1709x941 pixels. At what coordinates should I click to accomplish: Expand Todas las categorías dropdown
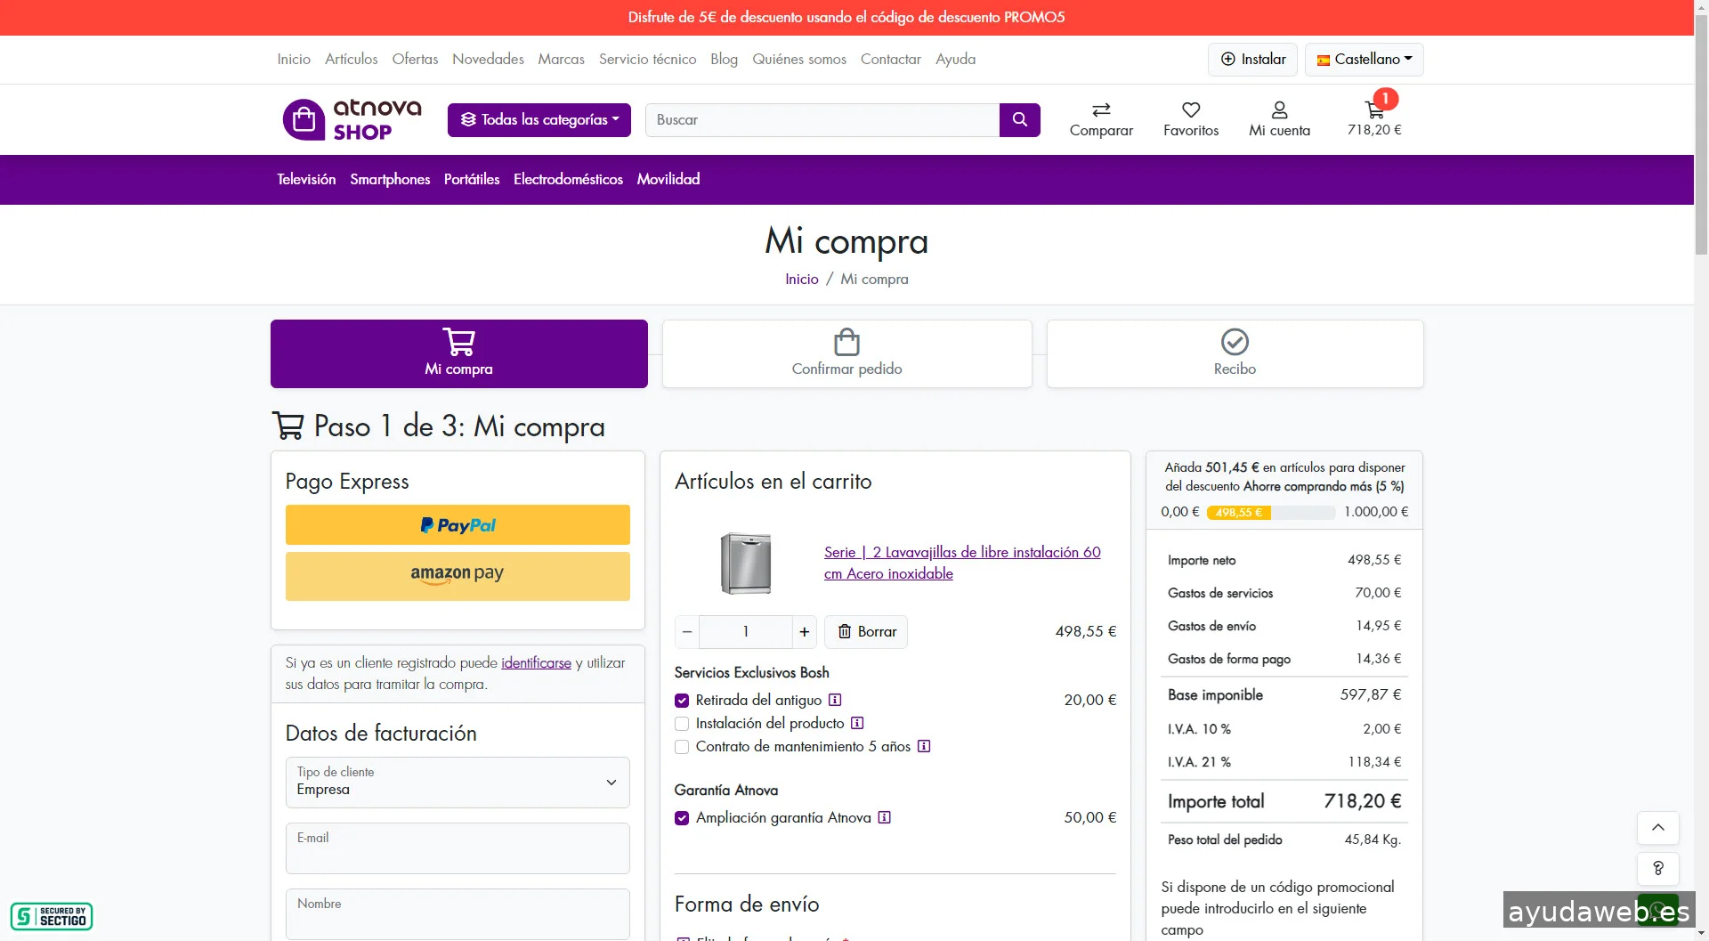(539, 119)
